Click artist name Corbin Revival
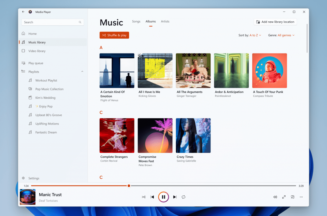327x216 pixels. pyautogui.click(x=109, y=161)
